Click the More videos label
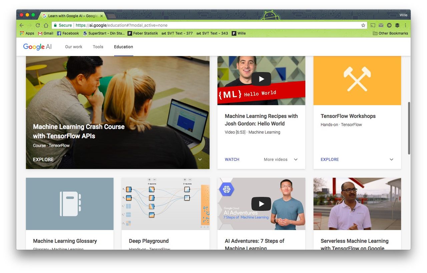This screenshot has height=273, width=427. (x=276, y=159)
